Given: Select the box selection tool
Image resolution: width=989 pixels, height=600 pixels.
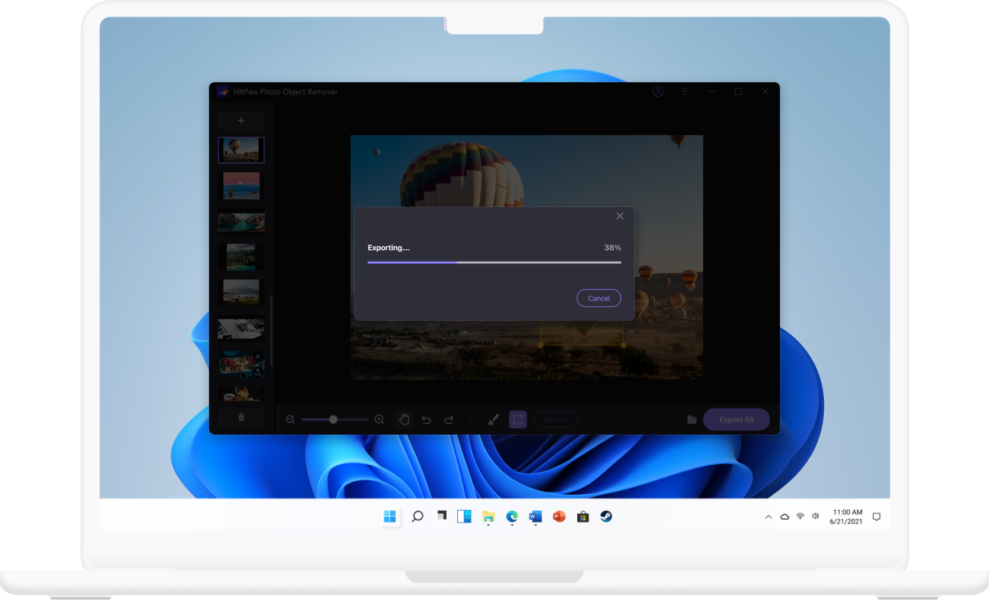Looking at the screenshot, I should click(x=518, y=419).
